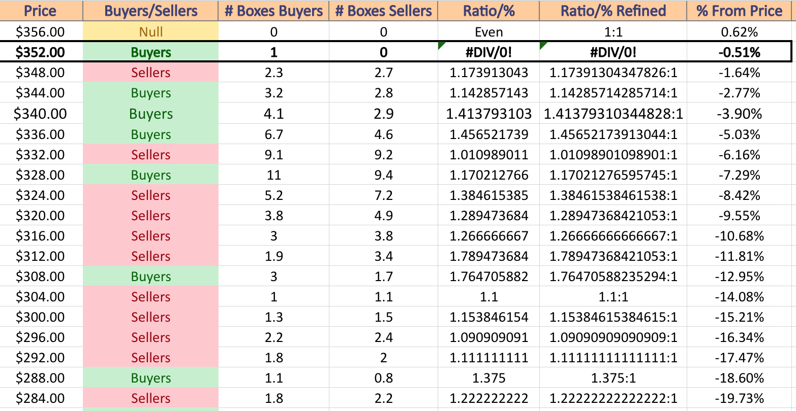Screen dimensions: 796x411
Task: Select the 1.111111111 ratio cell
Action: coord(488,358)
